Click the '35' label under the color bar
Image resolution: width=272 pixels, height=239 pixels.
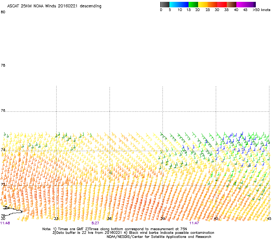coord(226,10)
